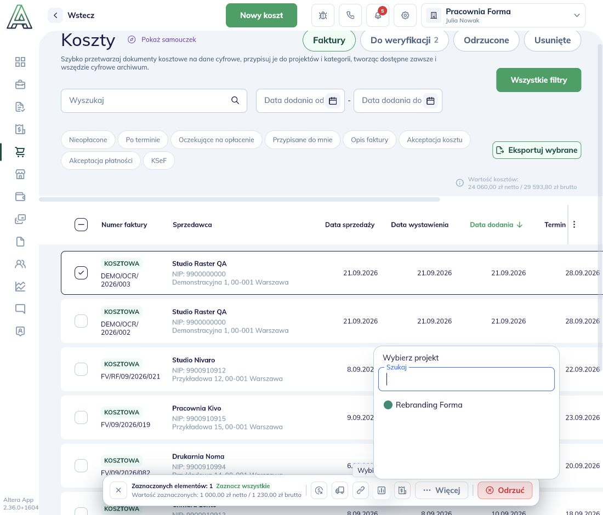603x515 pixels.
Task: Expand the Pracownia Forma company dropdown
Action: pyautogui.click(x=503, y=15)
